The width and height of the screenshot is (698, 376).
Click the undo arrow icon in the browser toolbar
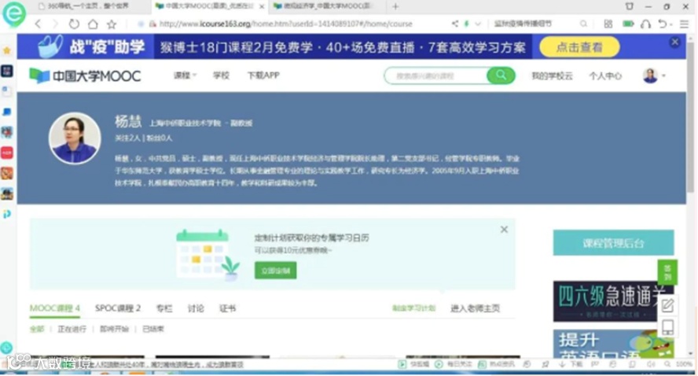pos(663,24)
